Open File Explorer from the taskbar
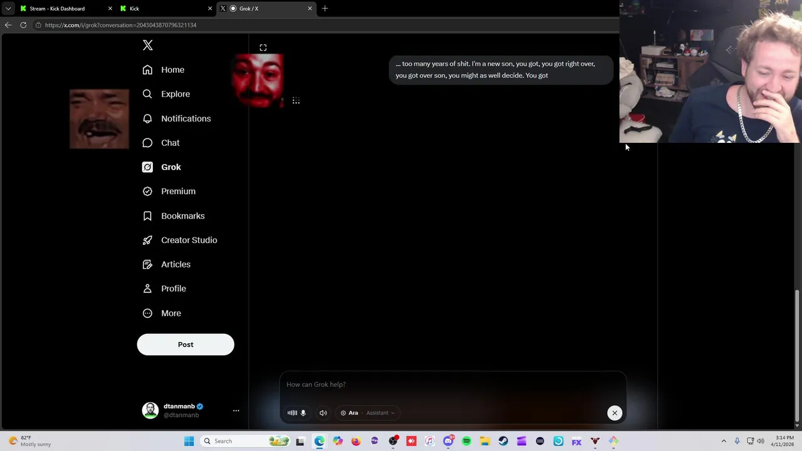This screenshot has width=802, height=451. (x=485, y=441)
